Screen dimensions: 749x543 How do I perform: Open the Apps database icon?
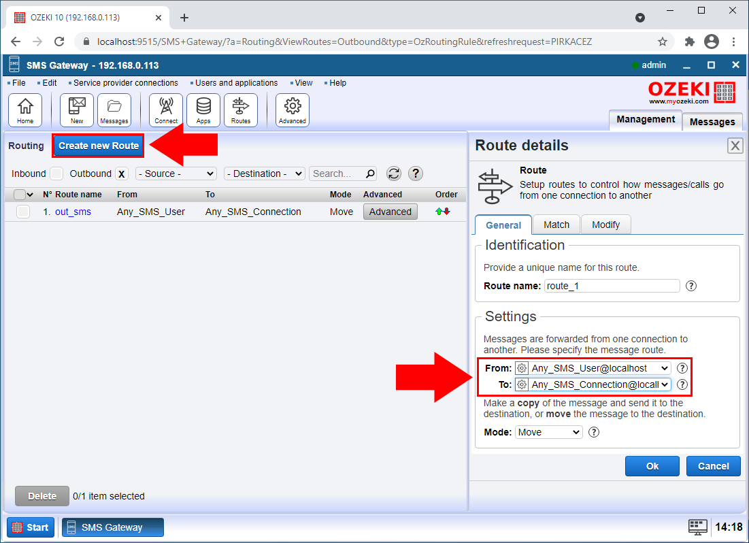click(203, 110)
